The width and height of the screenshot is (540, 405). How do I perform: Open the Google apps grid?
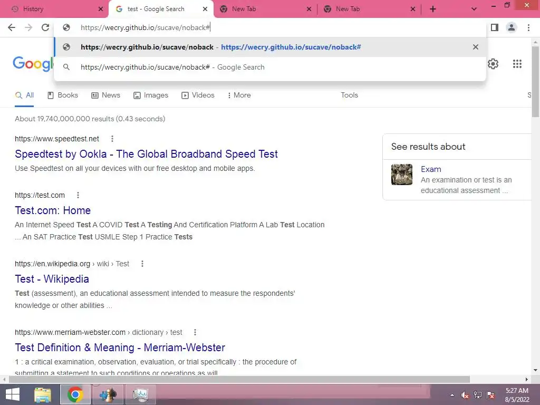point(517,64)
